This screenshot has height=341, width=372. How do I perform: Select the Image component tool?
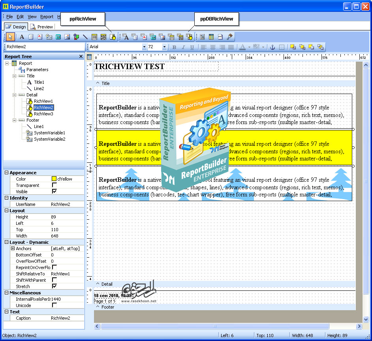67,37
